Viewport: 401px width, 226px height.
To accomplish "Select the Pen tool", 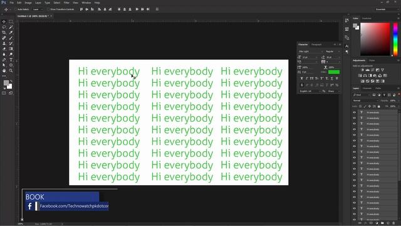I will click(4, 60).
